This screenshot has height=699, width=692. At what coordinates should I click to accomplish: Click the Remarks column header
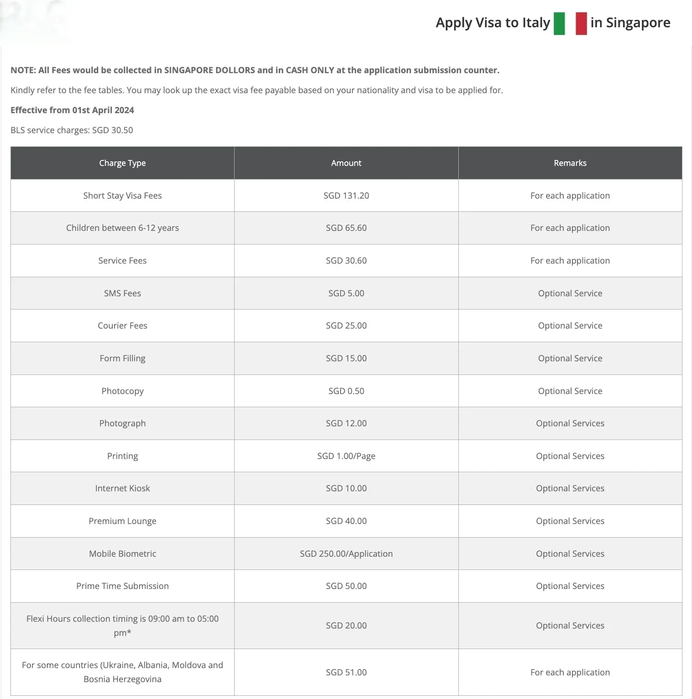click(570, 163)
